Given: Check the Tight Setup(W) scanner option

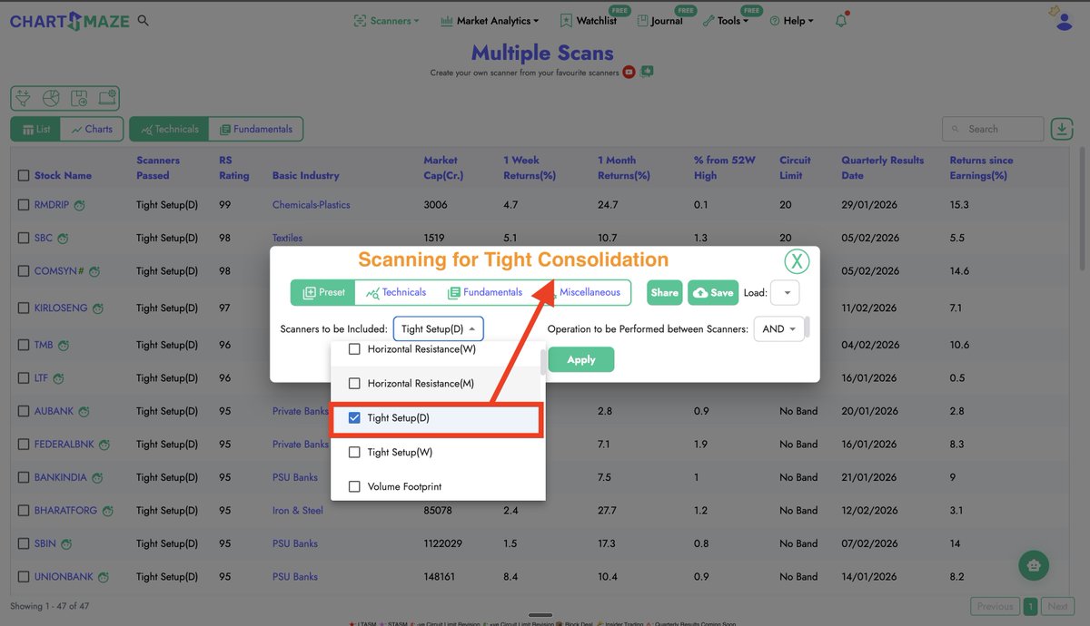Looking at the screenshot, I should (355, 452).
